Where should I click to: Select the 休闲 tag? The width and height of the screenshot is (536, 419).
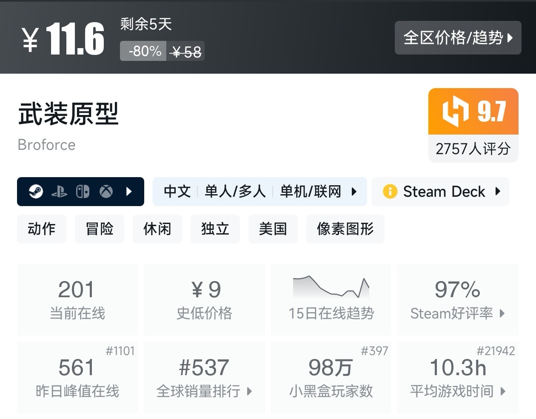157,229
